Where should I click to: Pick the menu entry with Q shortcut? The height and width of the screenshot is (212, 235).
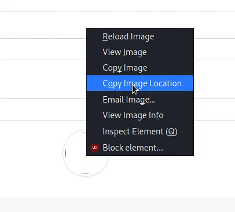tap(140, 131)
